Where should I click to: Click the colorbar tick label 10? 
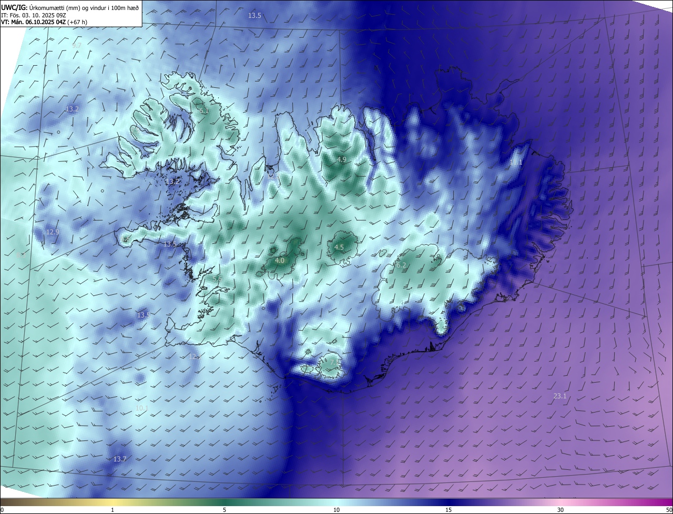(336, 510)
